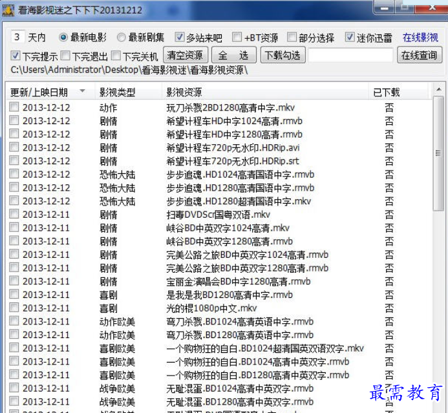
Task: Uncheck the 迷你迅雷 checkbox
Action: [x=350, y=37]
